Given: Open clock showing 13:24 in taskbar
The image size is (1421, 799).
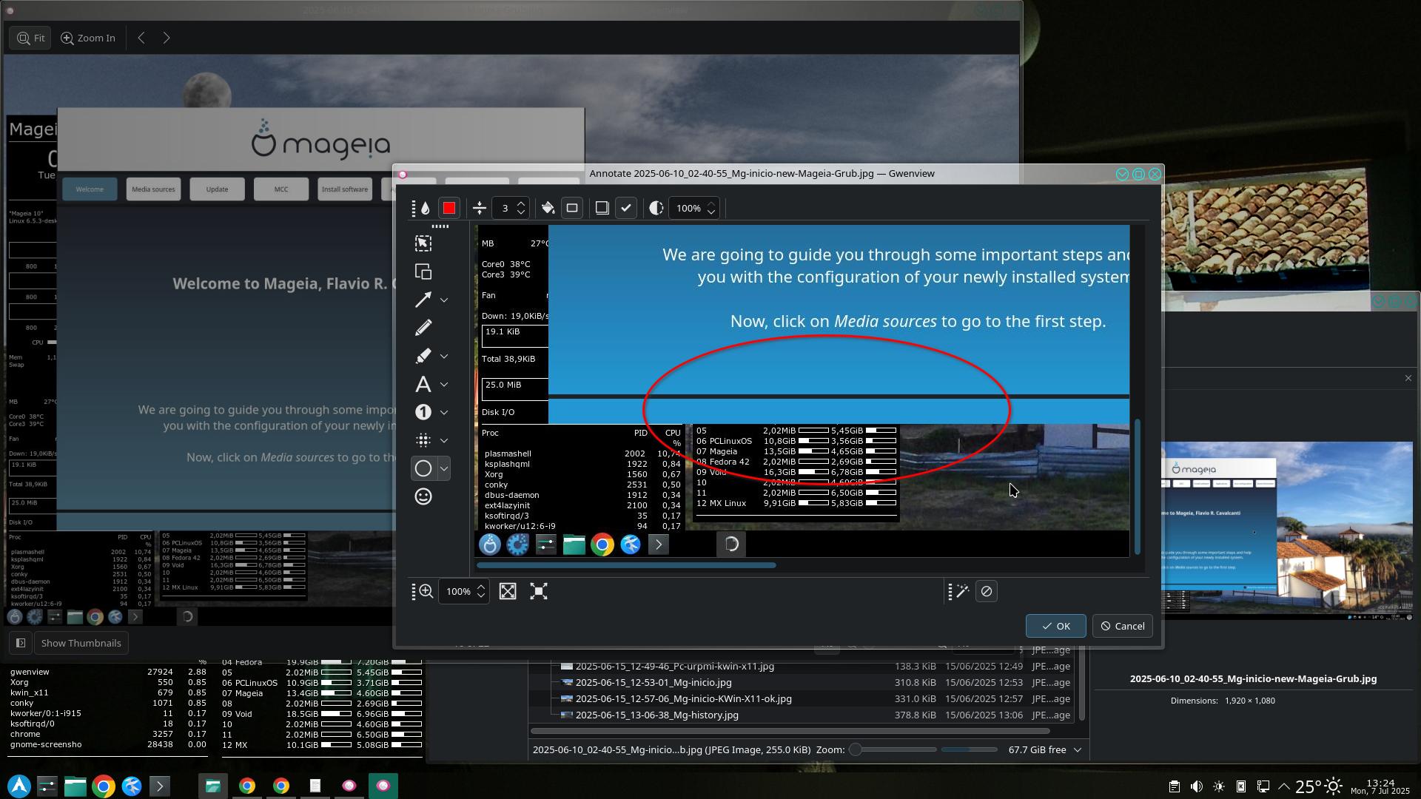Looking at the screenshot, I should 1380,786.
